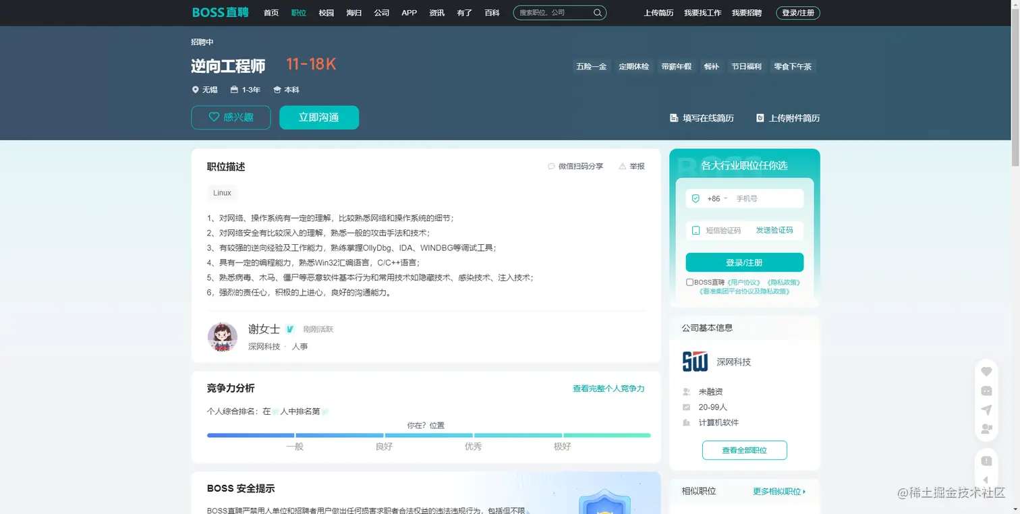This screenshot has height=514, width=1020.
Task: Click the collapse arrow in floating sidebar
Action: coord(986,480)
